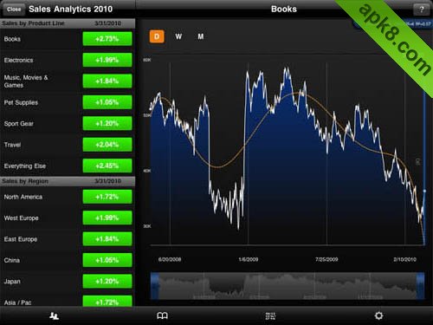Click the left handle of the range slider
Image resolution: width=433 pixels, height=325 pixels.
pos(155,286)
